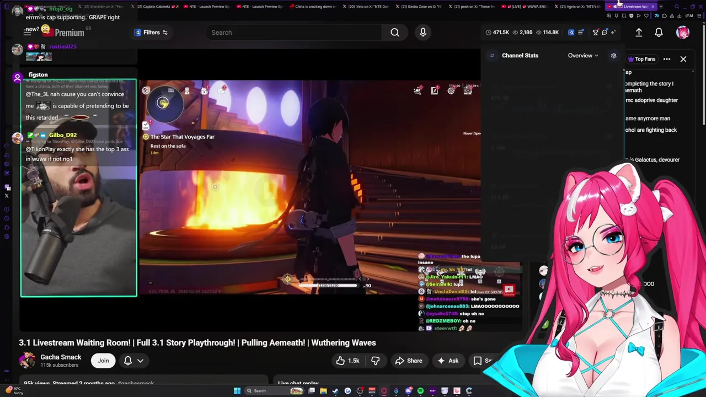Click the 471.5K stat with clock

coord(498,33)
